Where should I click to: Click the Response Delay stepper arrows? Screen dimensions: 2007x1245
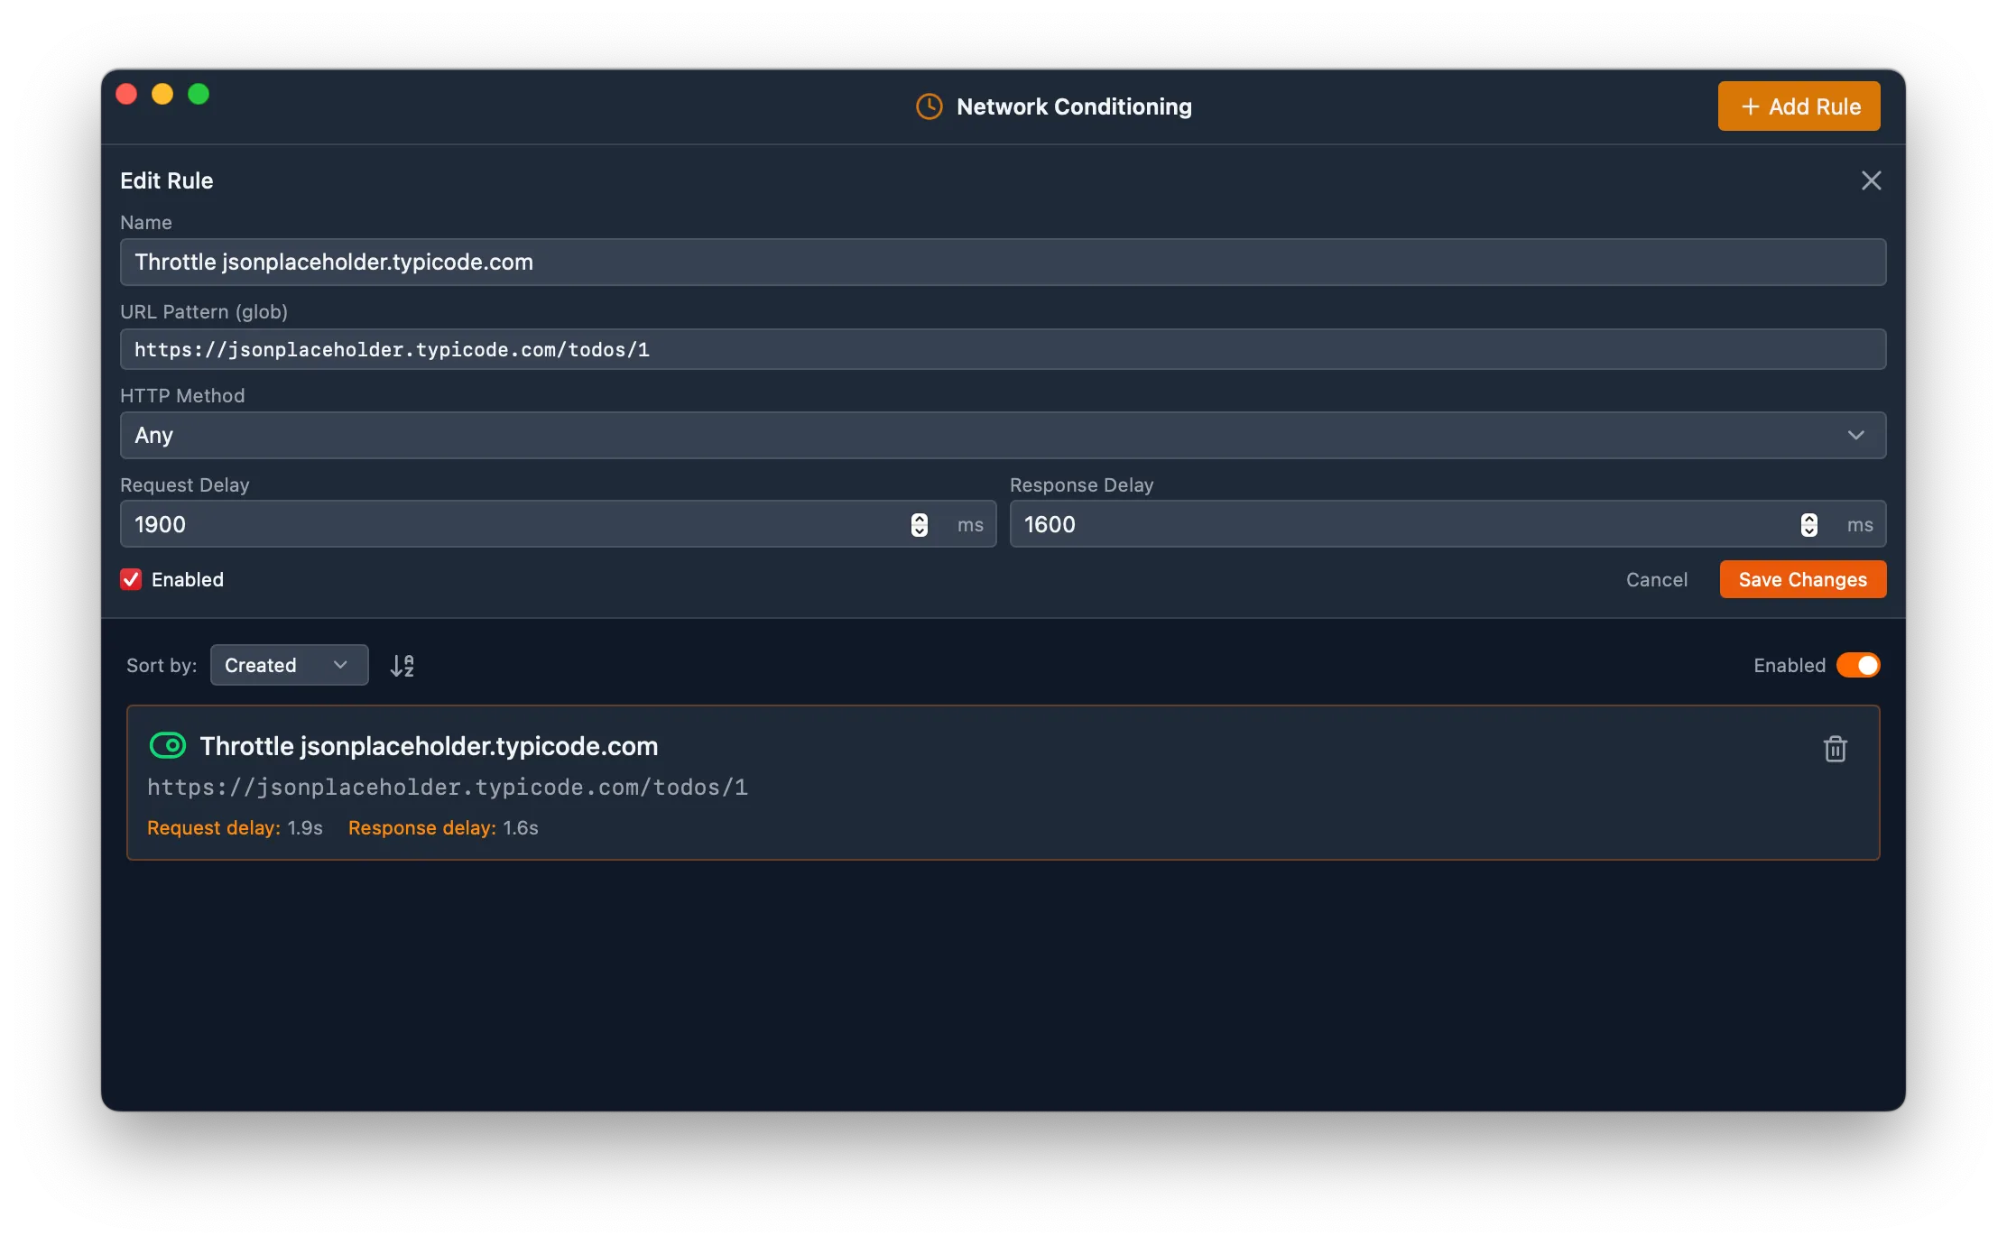1808,525
